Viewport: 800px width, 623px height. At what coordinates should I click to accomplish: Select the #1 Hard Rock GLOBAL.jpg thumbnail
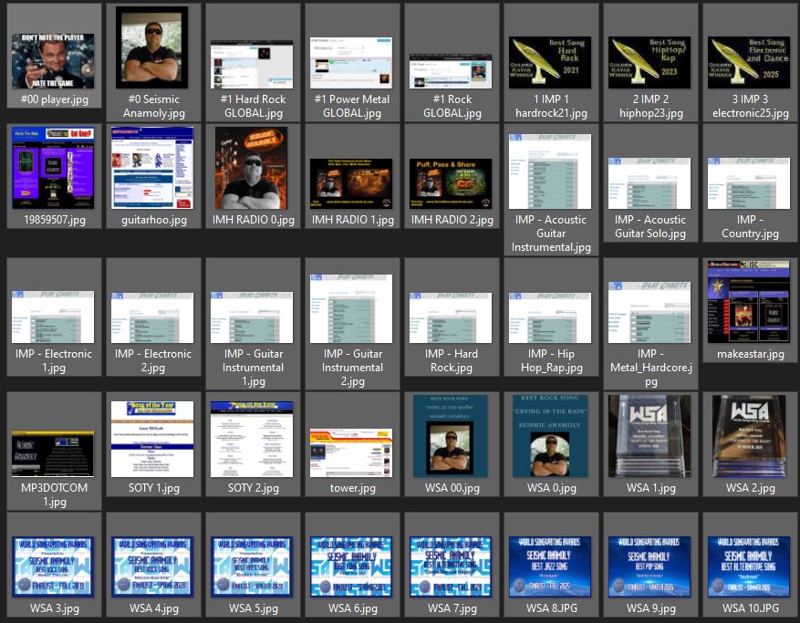(252, 64)
